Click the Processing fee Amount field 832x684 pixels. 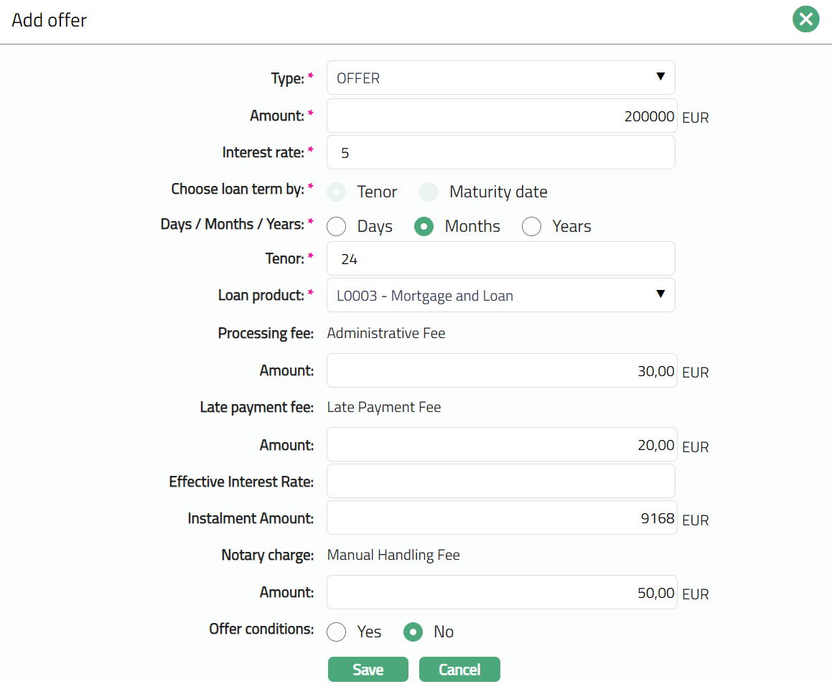click(x=500, y=370)
